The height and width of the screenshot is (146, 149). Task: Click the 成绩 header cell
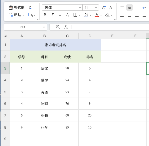pyautogui.click(x=67, y=57)
